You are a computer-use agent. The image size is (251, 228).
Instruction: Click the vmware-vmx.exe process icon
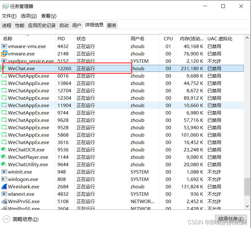point(4,46)
